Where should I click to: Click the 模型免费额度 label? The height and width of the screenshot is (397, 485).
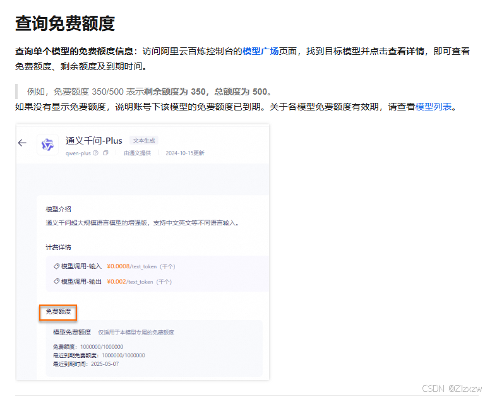coord(72,332)
